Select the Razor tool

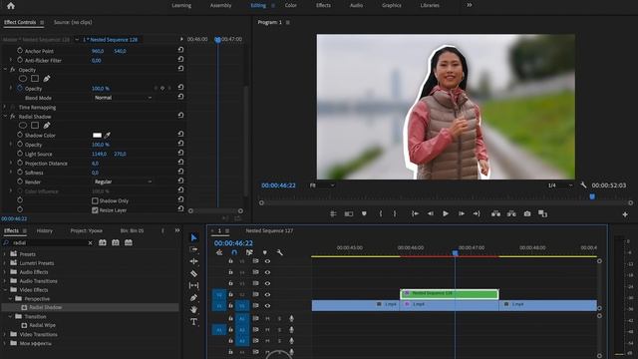click(194, 273)
